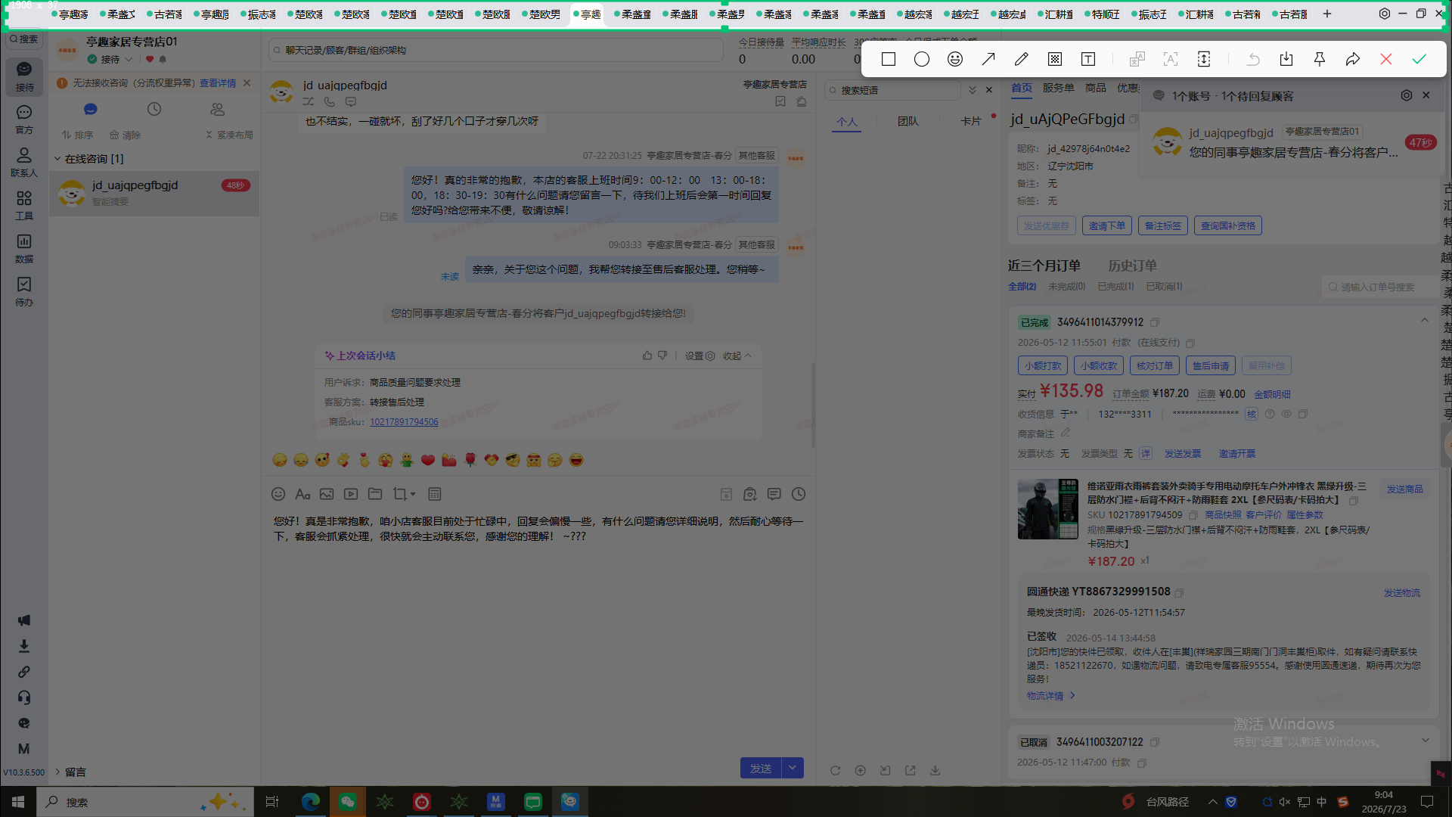Cancel the screenshot with the red X
The image size is (1452, 817).
[x=1386, y=59]
